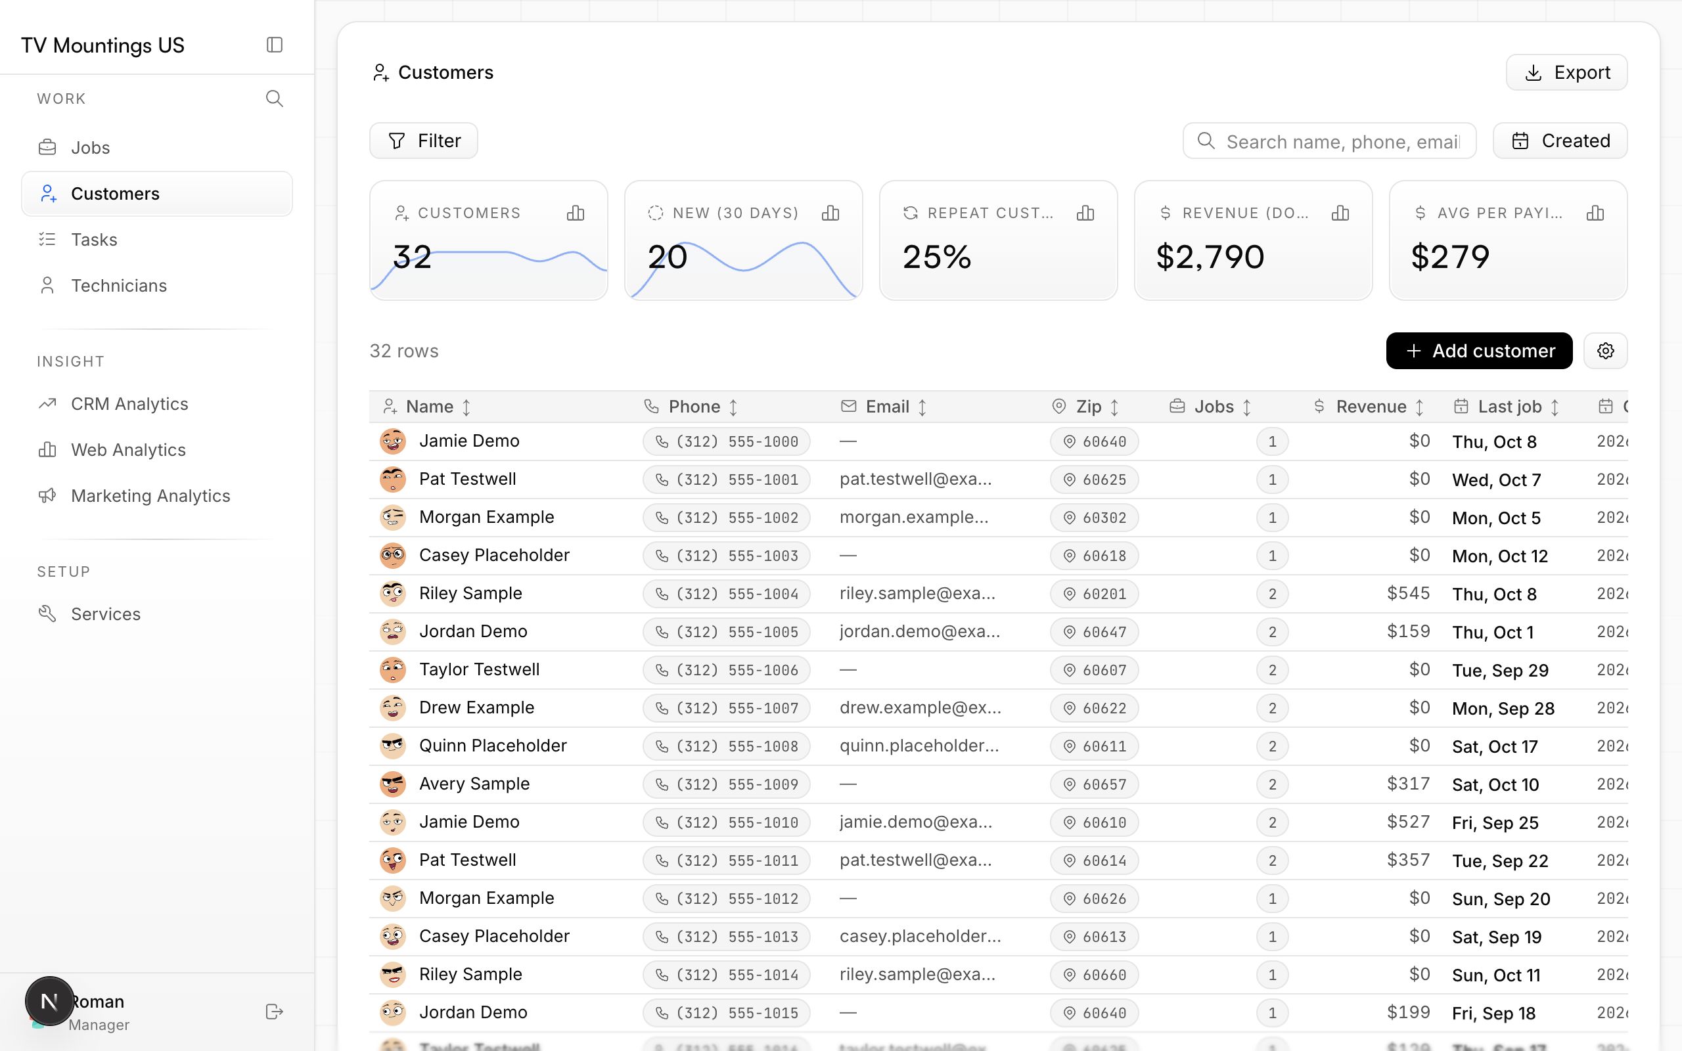This screenshot has height=1051, width=1682.
Task: Open the Filter button
Action: pos(423,141)
